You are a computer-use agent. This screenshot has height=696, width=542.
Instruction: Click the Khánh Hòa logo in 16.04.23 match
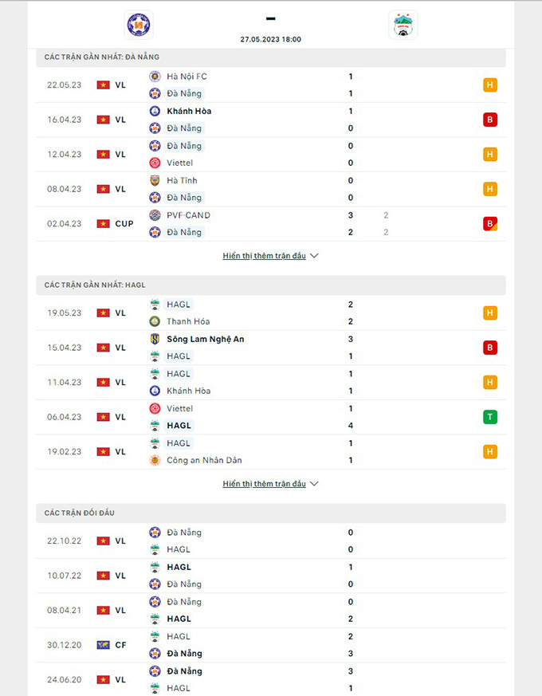click(x=155, y=112)
